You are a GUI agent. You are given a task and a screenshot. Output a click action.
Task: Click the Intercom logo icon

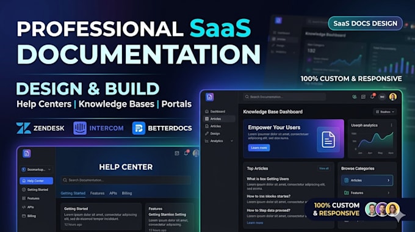[x=80, y=128]
